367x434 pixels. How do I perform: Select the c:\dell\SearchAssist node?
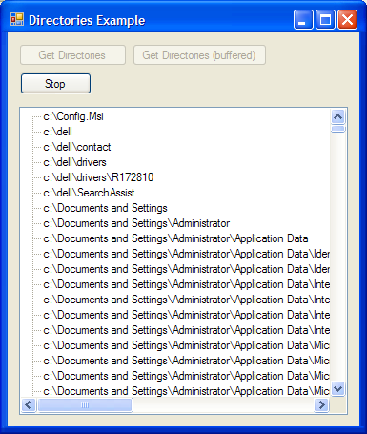[89, 193]
